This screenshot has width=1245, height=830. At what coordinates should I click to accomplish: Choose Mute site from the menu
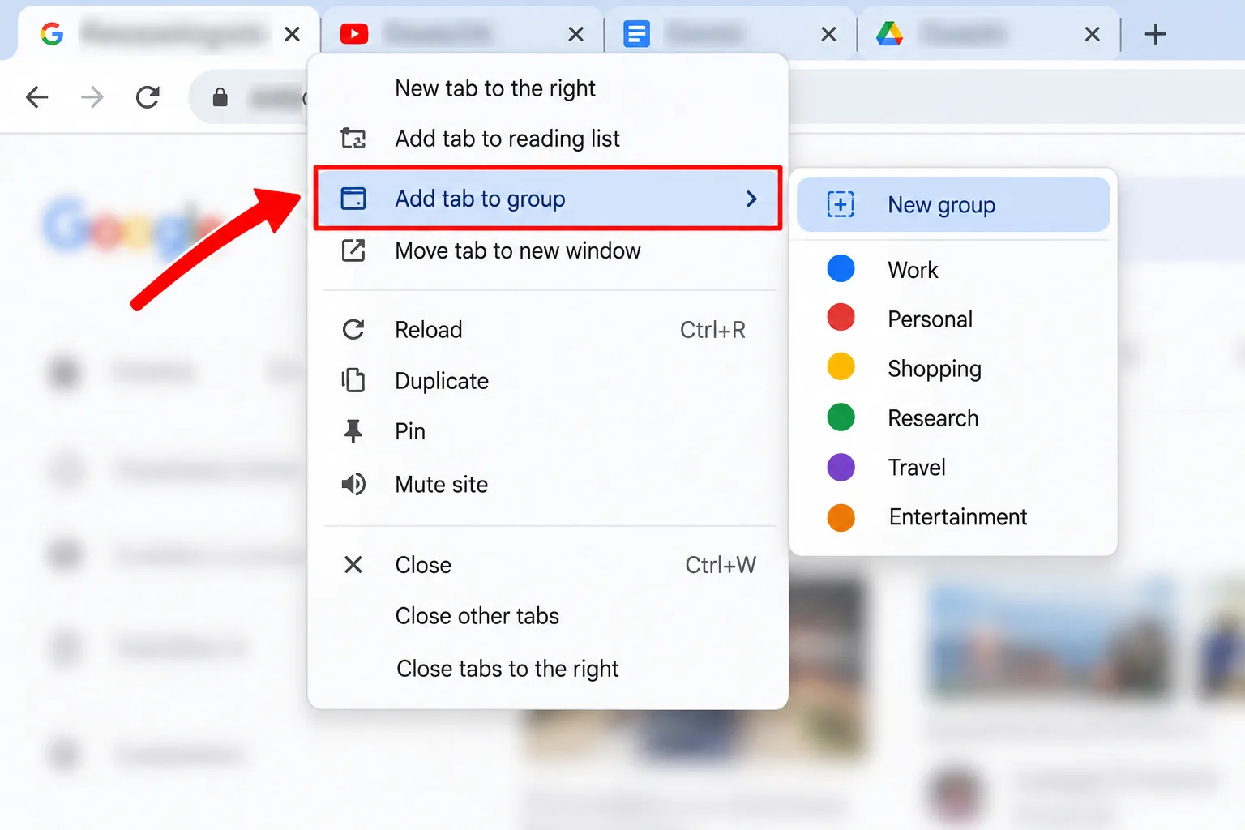click(442, 485)
